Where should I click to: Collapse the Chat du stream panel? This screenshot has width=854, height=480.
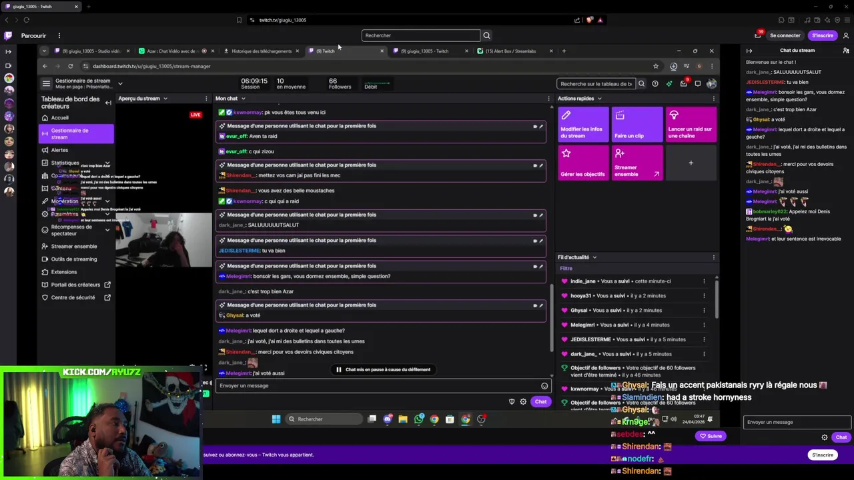coord(749,51)
